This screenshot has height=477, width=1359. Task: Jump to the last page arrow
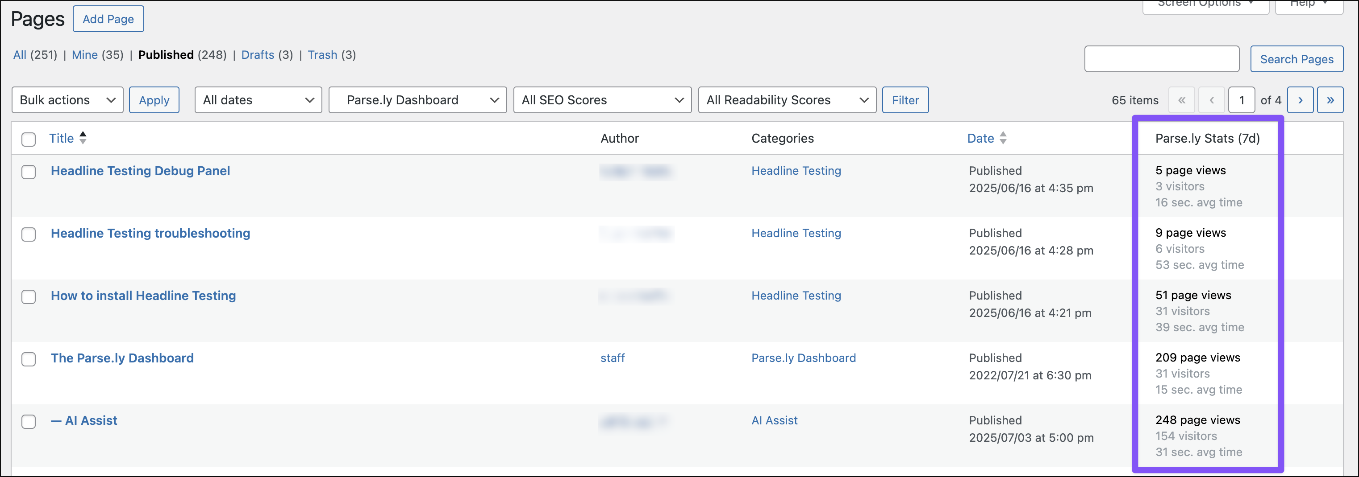coord(1330,100)
